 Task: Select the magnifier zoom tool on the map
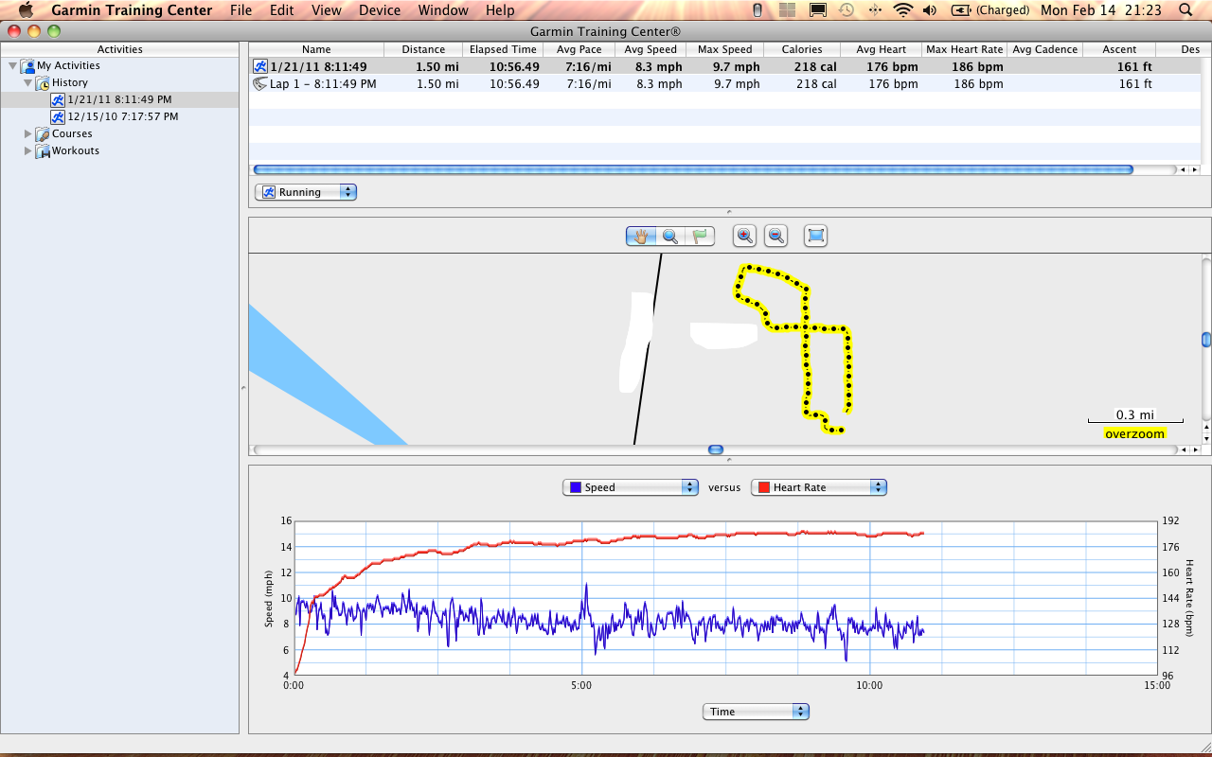(670, 237)
